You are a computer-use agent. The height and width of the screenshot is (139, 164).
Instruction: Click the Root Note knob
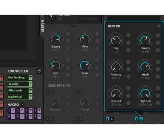(x=52, y=18)
